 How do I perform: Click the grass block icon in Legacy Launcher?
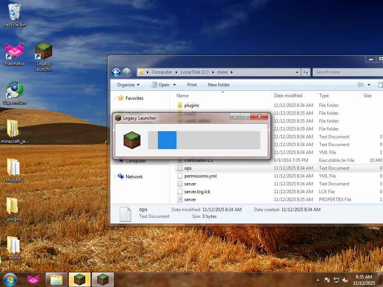click(132, 140)
